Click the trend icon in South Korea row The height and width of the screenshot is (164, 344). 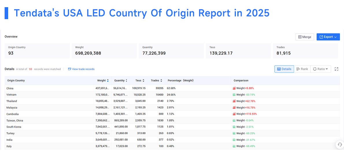(x=234, y=127)
